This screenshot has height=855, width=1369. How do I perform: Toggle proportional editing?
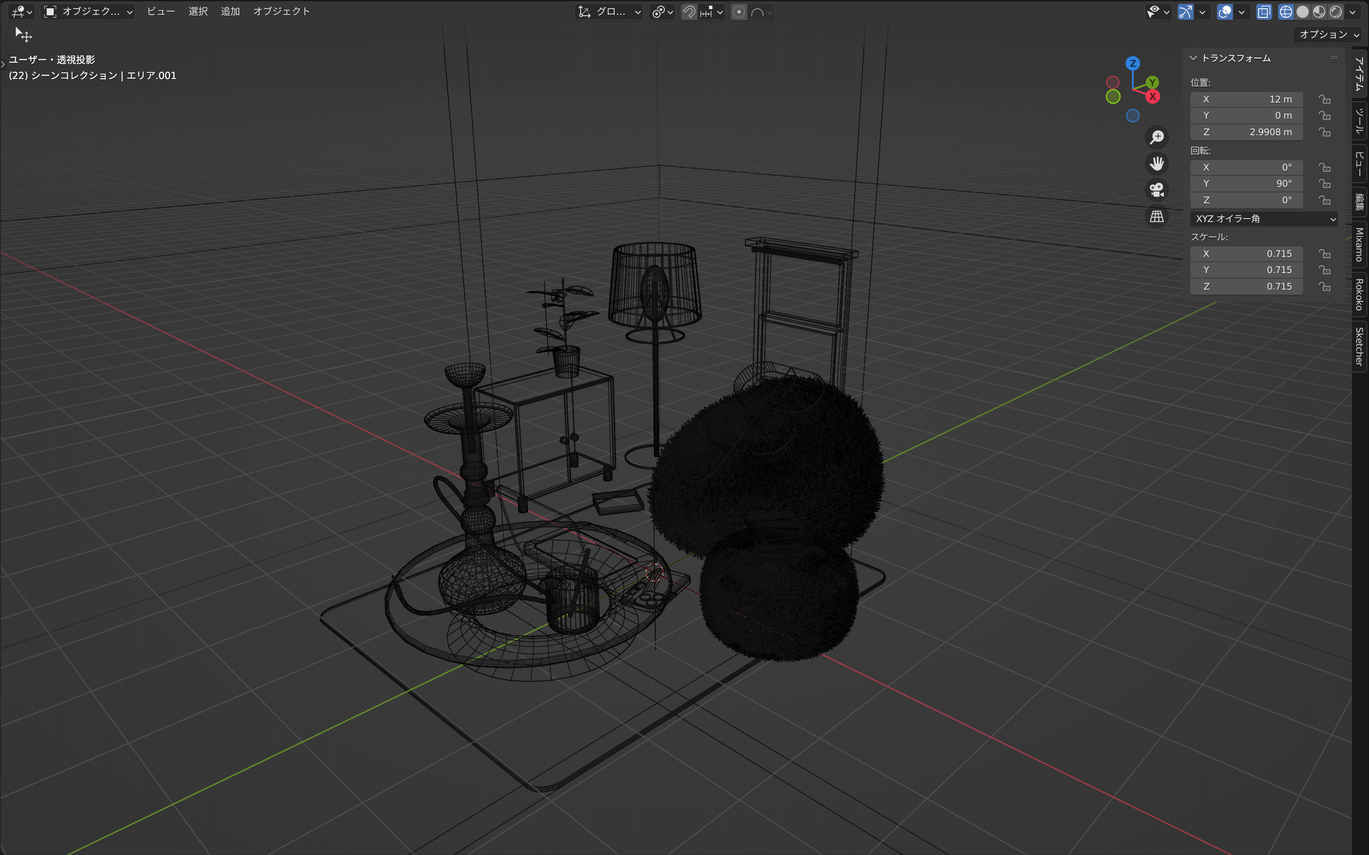739,11
